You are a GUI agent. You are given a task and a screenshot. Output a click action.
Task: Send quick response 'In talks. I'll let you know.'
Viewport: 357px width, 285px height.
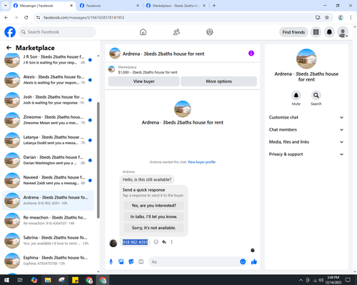tap(154, 216)
